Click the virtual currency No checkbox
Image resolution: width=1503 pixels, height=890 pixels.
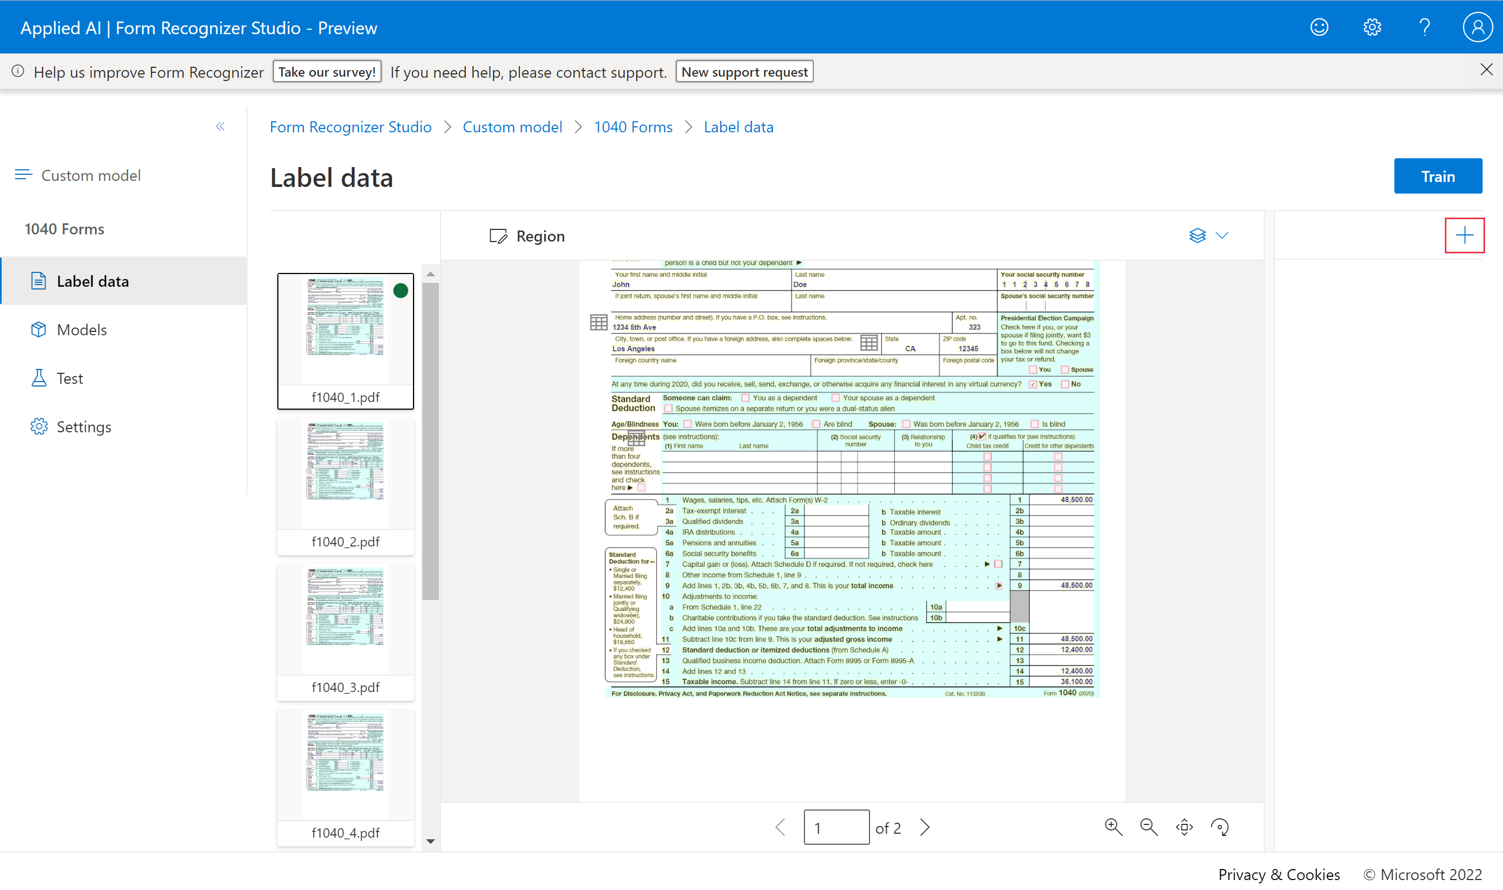point(1065,384)
